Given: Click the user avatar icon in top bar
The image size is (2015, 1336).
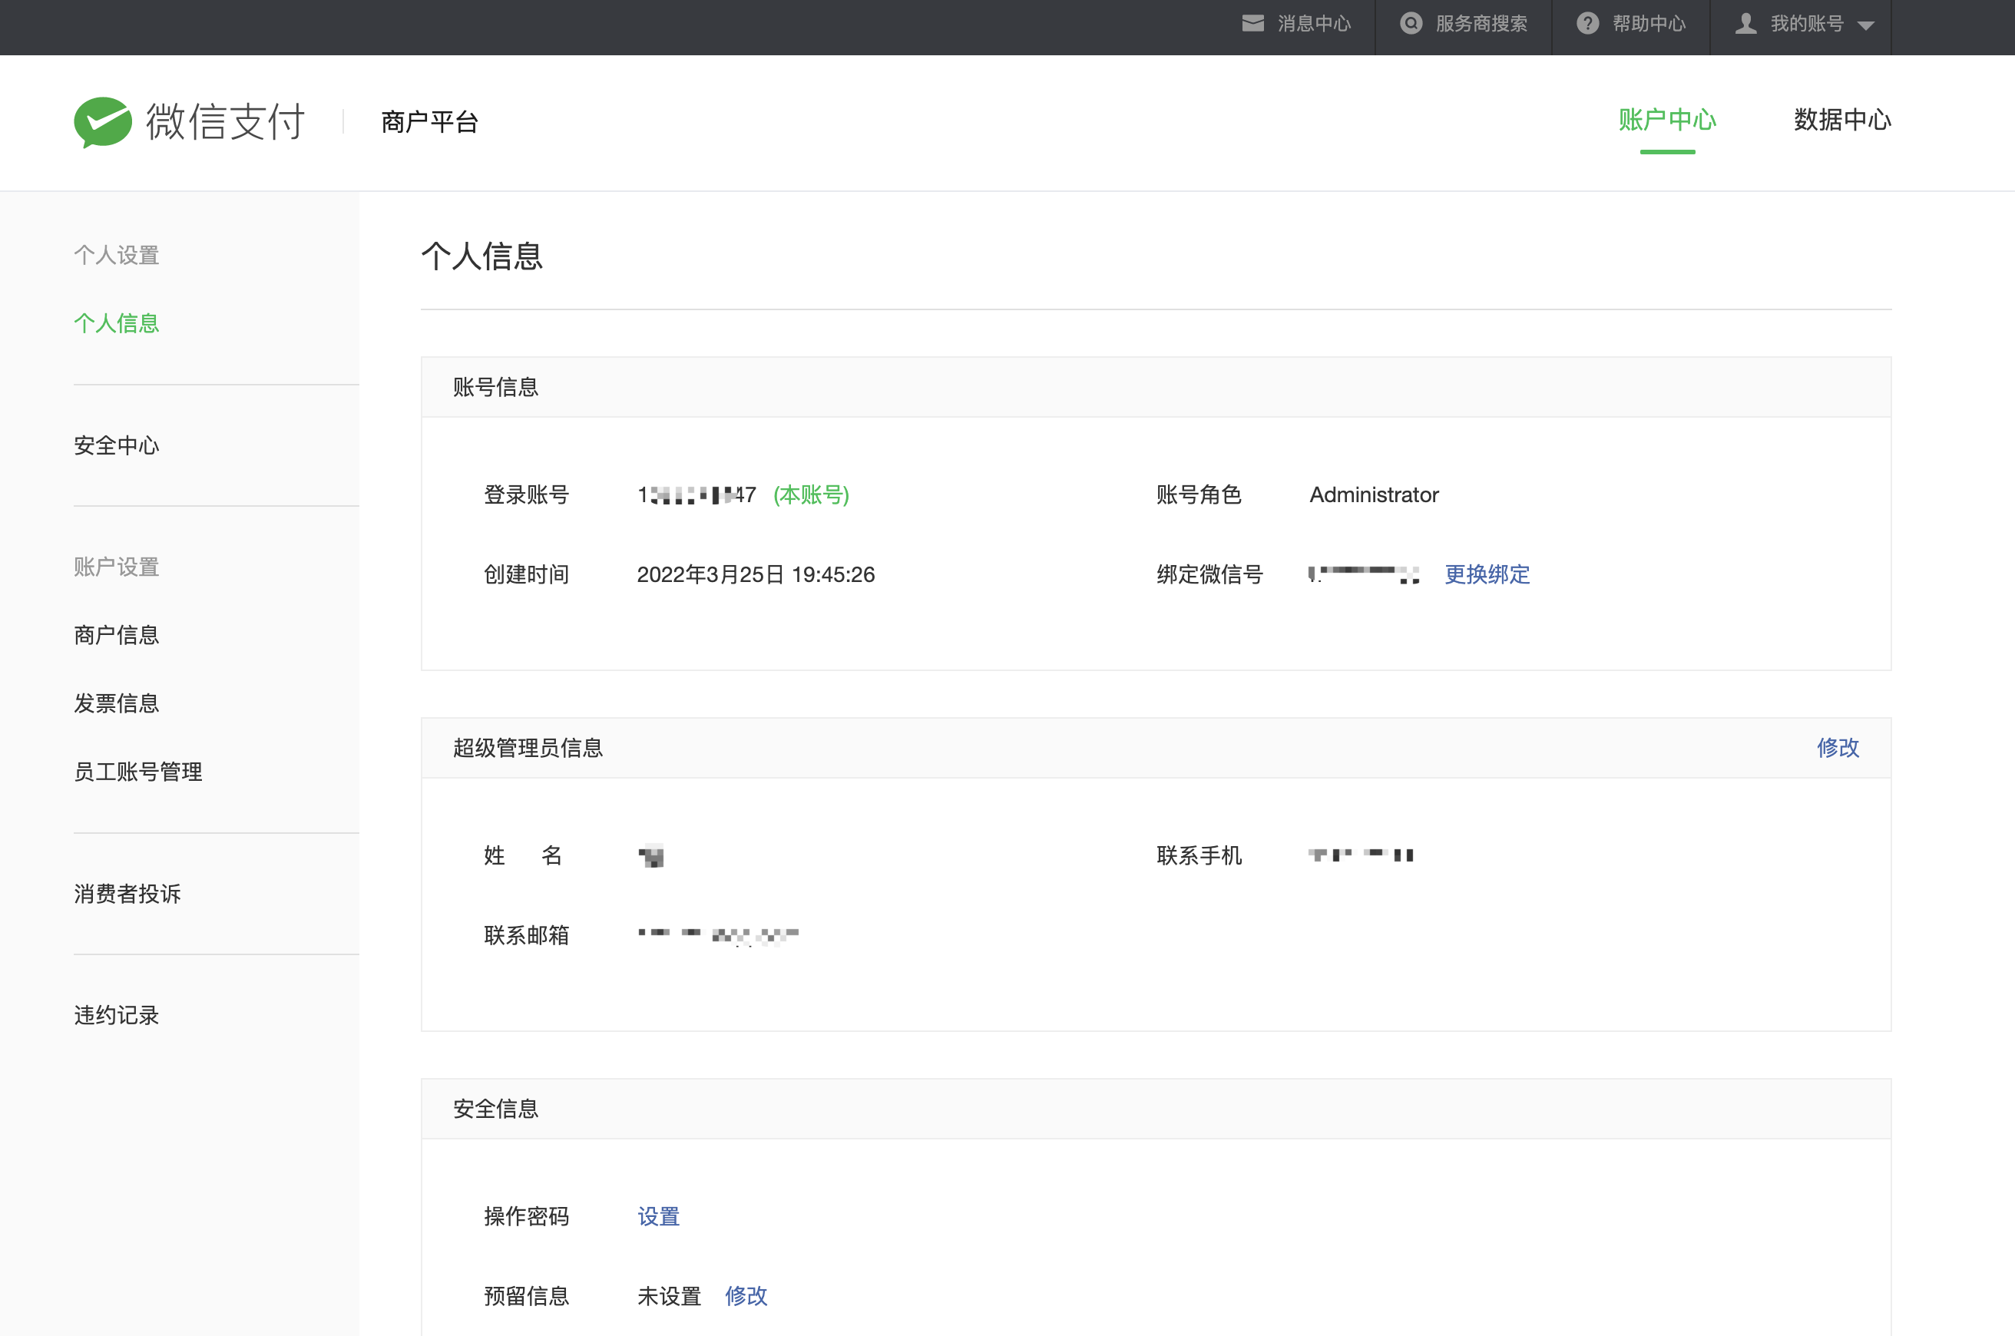Looking at the screenshot, I should pyautogui.click(x=1745, y=24).
